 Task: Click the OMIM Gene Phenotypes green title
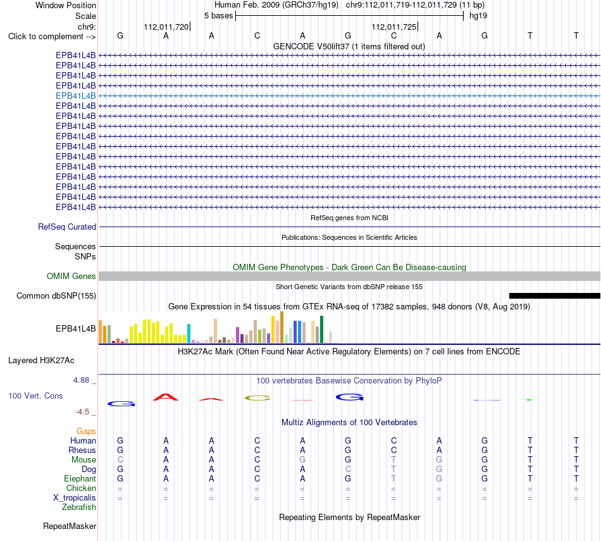point(349,267)
